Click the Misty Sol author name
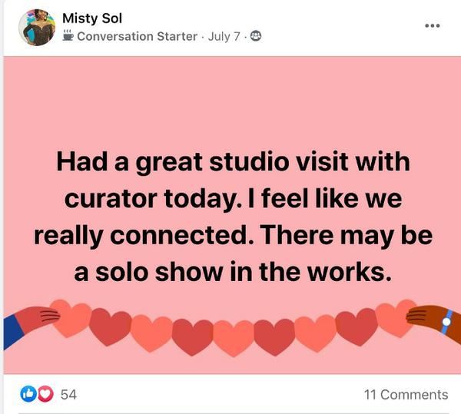 92,18
